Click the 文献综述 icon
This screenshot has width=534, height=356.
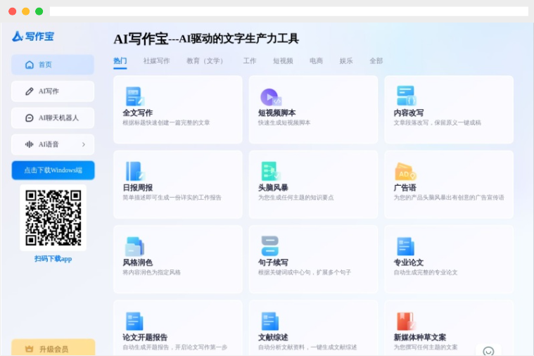click(x=270, y=321)
